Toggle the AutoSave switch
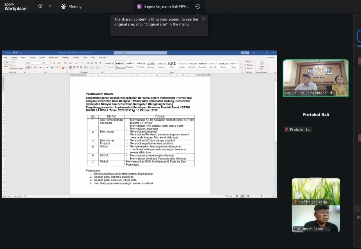Screen dimensions: 361x249 (16, 53)
